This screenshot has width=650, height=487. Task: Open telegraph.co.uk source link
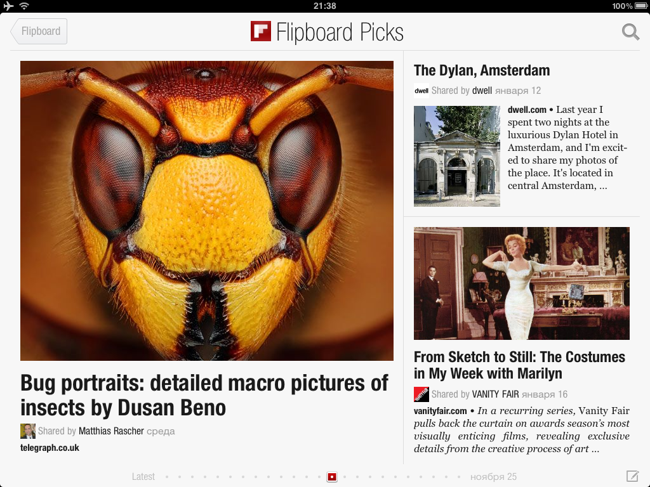point(50,448)
